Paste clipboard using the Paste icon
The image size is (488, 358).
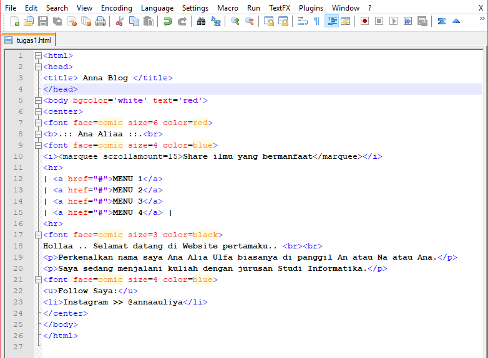click(x=149, y=21)
